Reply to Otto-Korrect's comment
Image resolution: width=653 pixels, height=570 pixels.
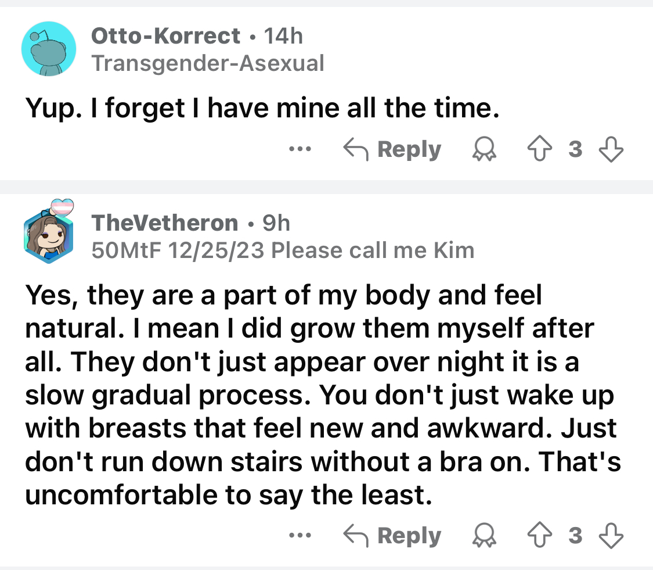click(393, 150)
